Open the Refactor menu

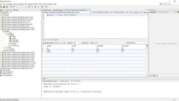click(21, 4)
